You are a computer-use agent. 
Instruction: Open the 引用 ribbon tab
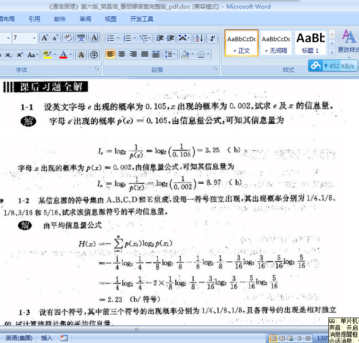tap(35, 19)
